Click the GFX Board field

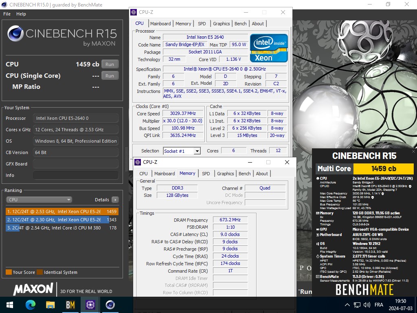coord(76,164)
